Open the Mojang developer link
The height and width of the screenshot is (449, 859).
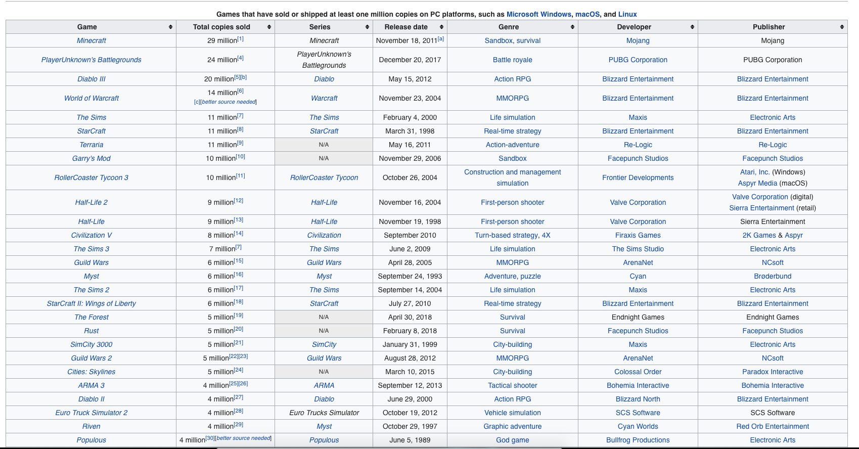tap(638, 40)
